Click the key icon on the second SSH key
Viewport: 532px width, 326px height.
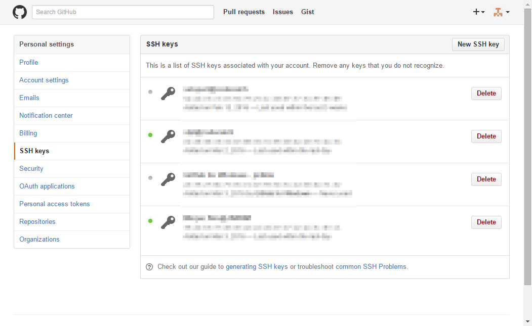point(168,137)
